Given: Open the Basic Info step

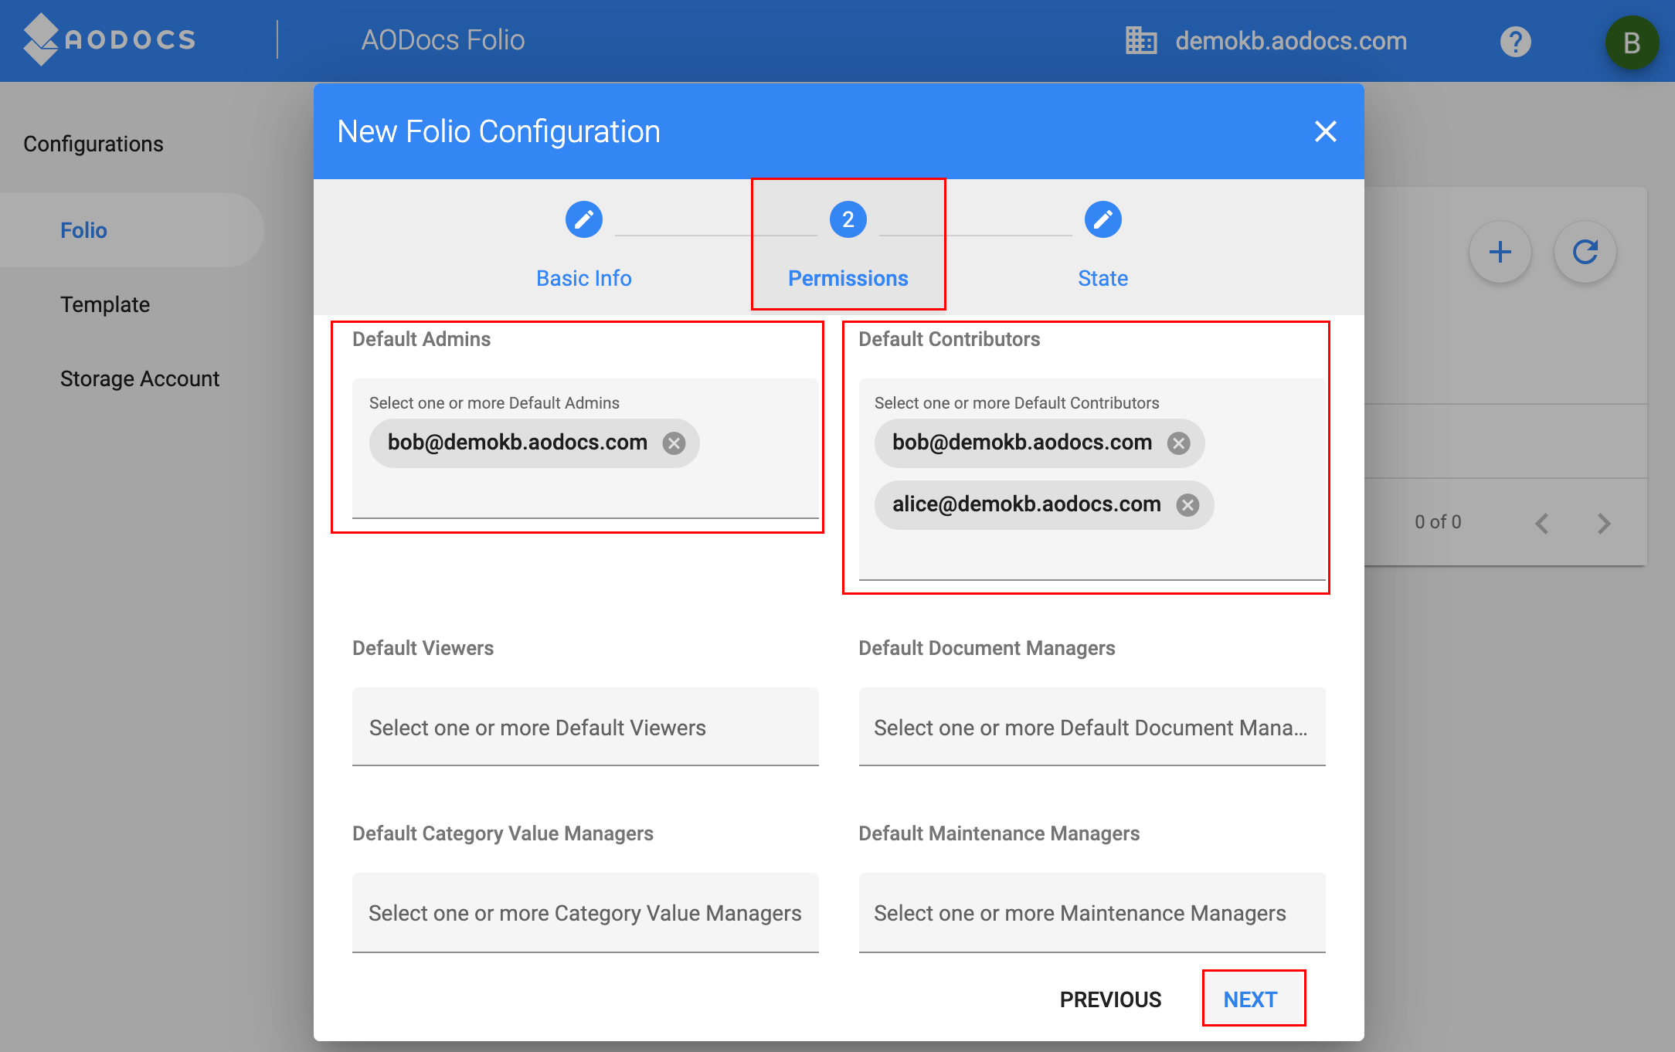Looking at the screenshot, I should (584, 278).
